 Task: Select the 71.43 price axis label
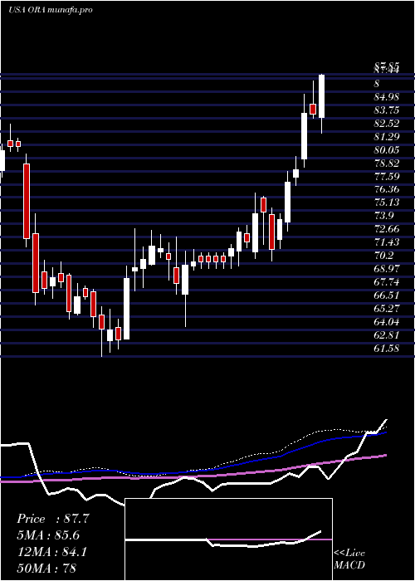[x=387, y=242]
